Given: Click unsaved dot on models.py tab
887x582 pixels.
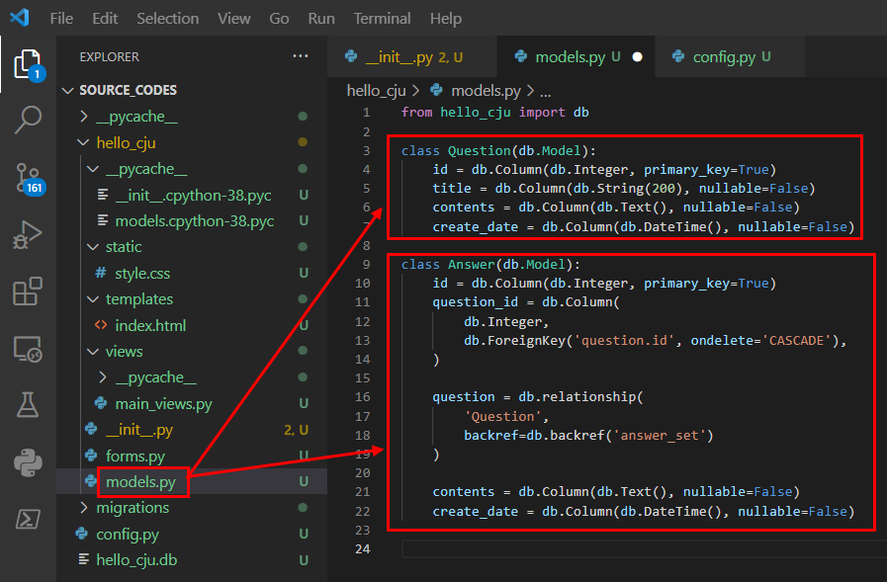Looking at the screenshot, I should pos(637,57).
